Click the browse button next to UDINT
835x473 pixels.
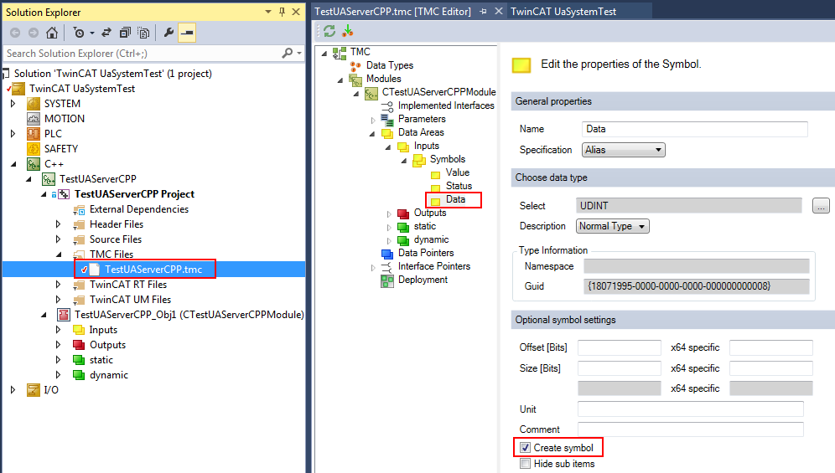point(821,206)
